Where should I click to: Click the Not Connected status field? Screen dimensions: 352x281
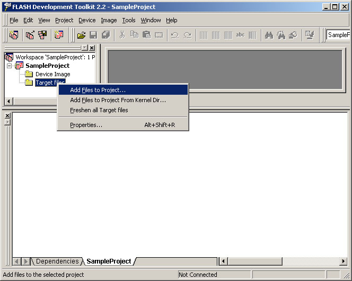[214, 275]
